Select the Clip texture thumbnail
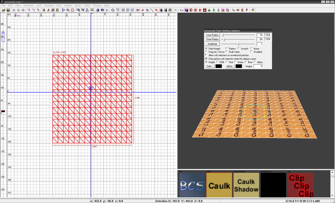 [301, 185]
